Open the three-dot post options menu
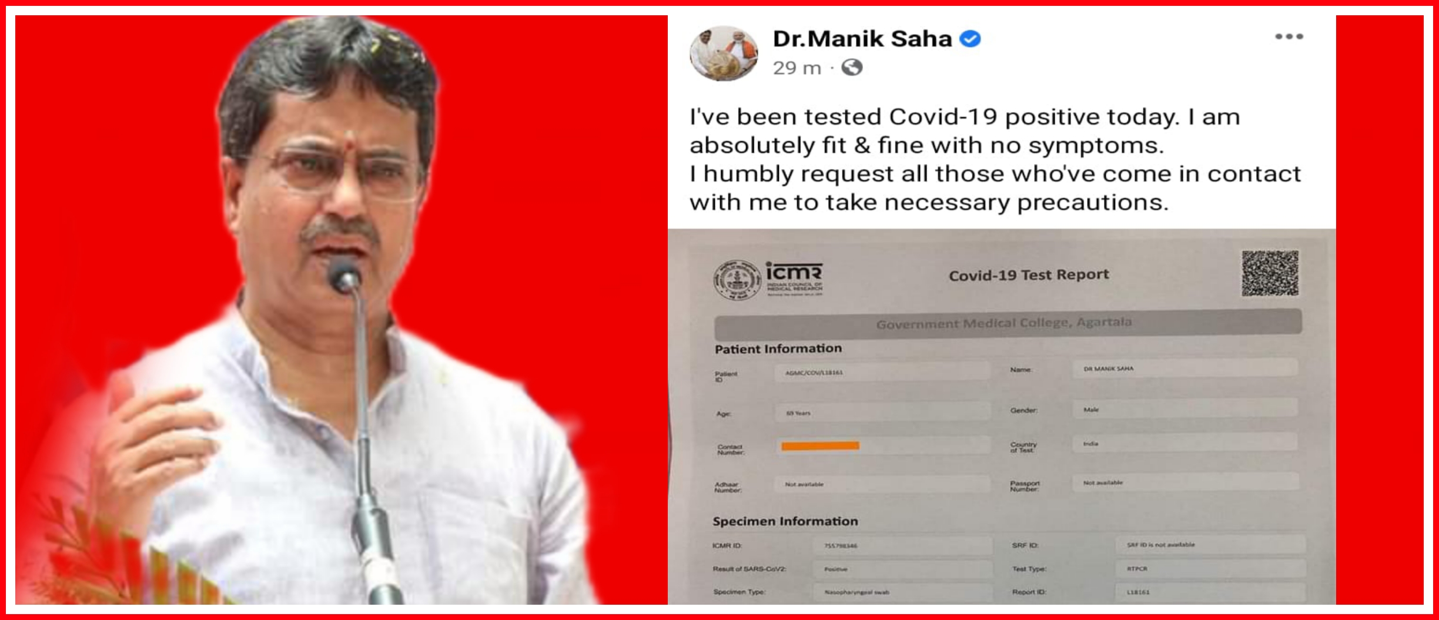The height and width of the screenshot is (620, 1439). click(x=1289, y=36)
